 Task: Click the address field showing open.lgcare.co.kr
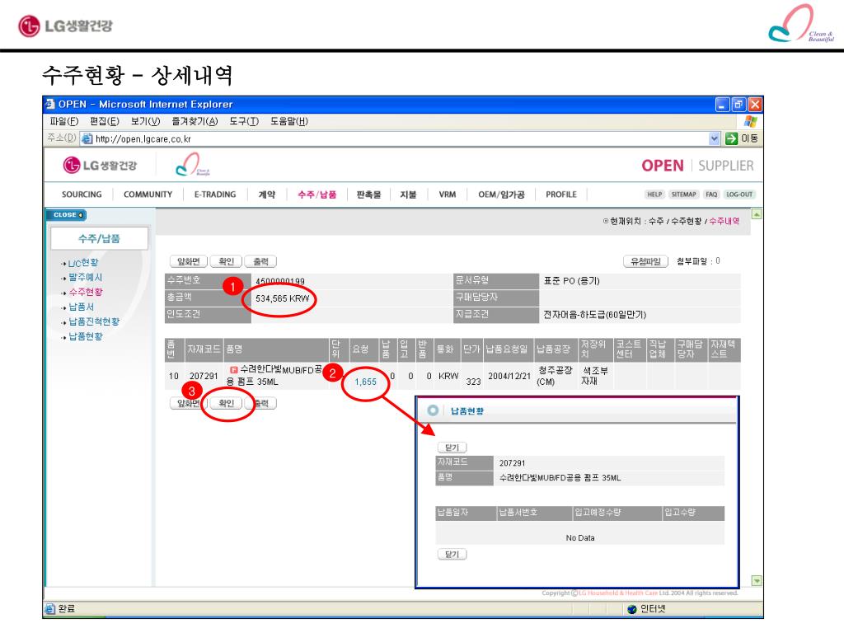(398, 138)
